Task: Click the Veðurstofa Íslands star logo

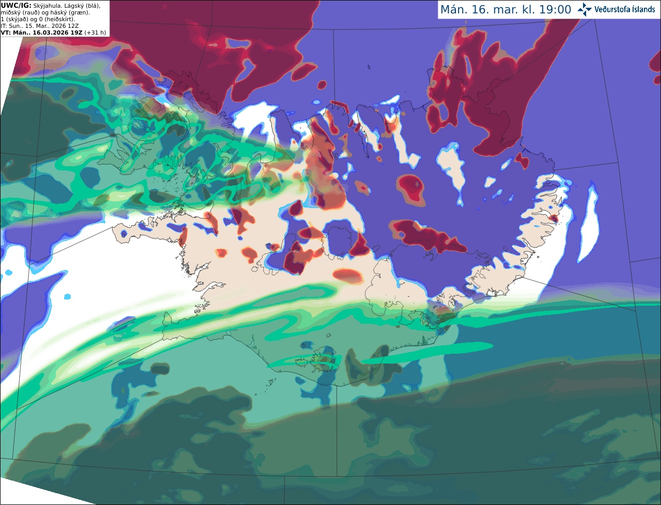Action: pyautogui.click(x=585, y=9)
